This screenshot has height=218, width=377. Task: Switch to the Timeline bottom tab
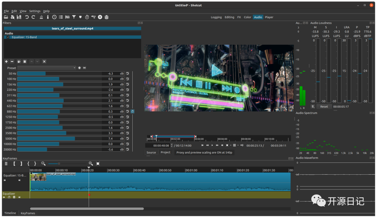[x=10, y=213]
